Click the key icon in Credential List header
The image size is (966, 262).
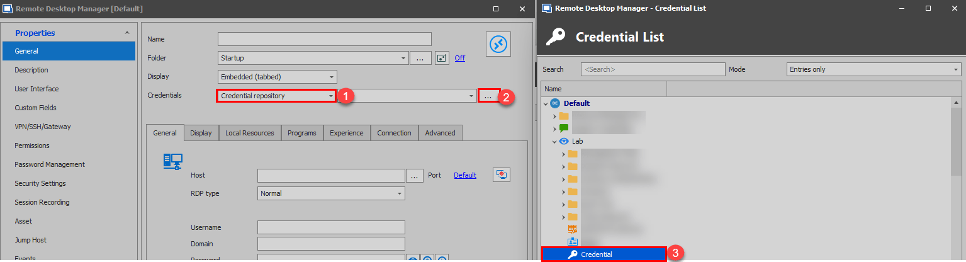tap(556, 37)
